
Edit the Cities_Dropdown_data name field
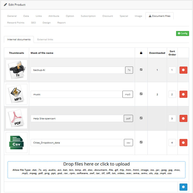click(x=77, y=142)
